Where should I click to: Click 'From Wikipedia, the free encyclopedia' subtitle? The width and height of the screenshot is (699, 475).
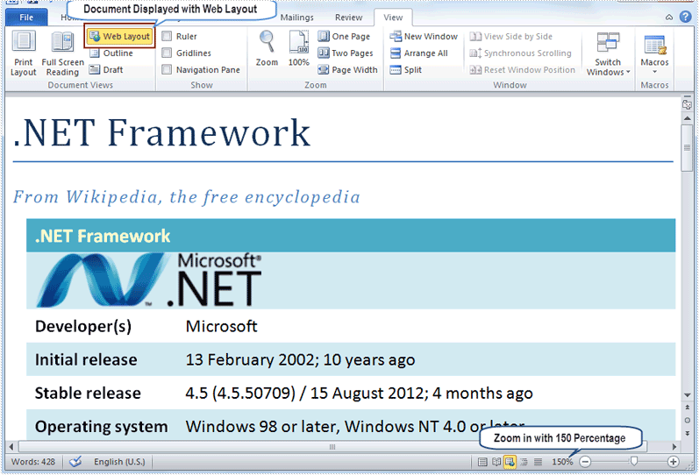186,196
